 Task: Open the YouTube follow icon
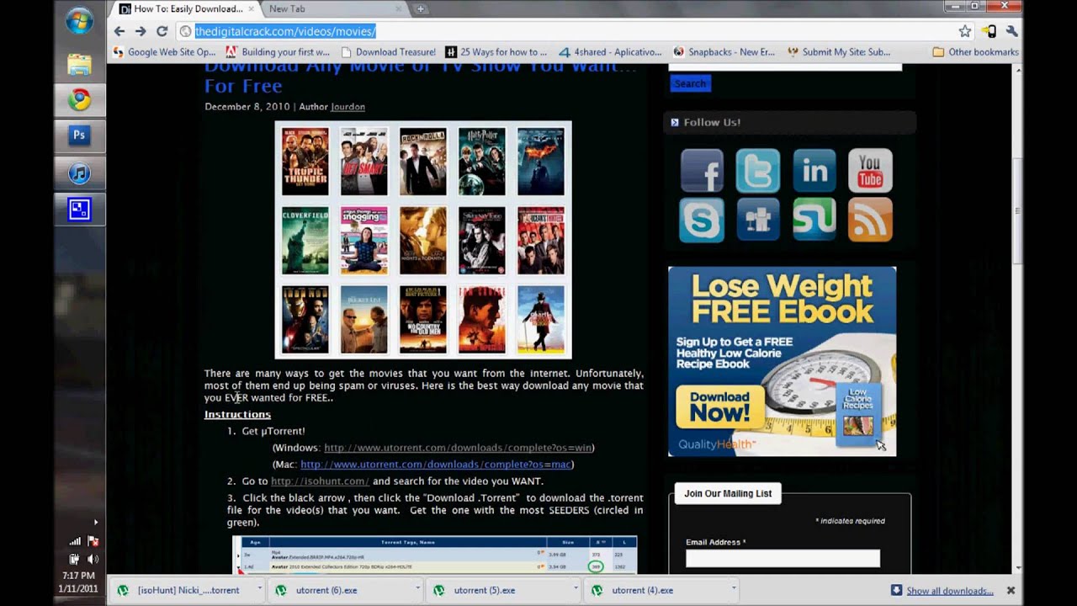pos(870,171)
